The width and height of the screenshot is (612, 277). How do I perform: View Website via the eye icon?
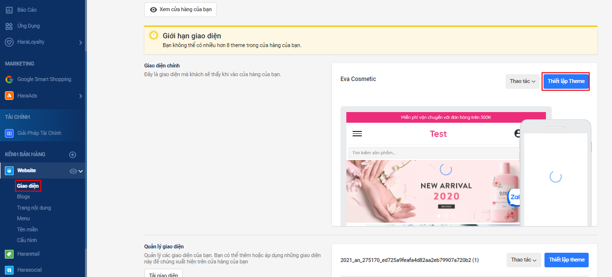73,171
